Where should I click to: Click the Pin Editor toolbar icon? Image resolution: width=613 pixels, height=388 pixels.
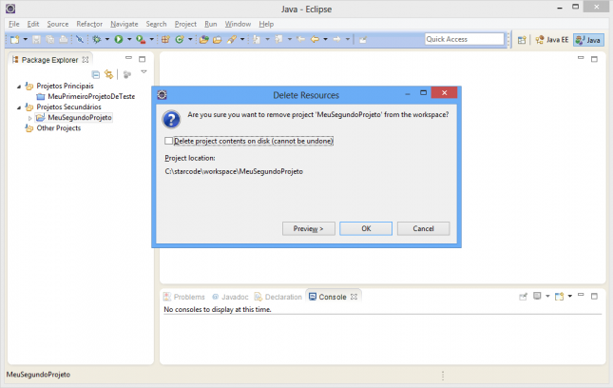pos(363,40)
